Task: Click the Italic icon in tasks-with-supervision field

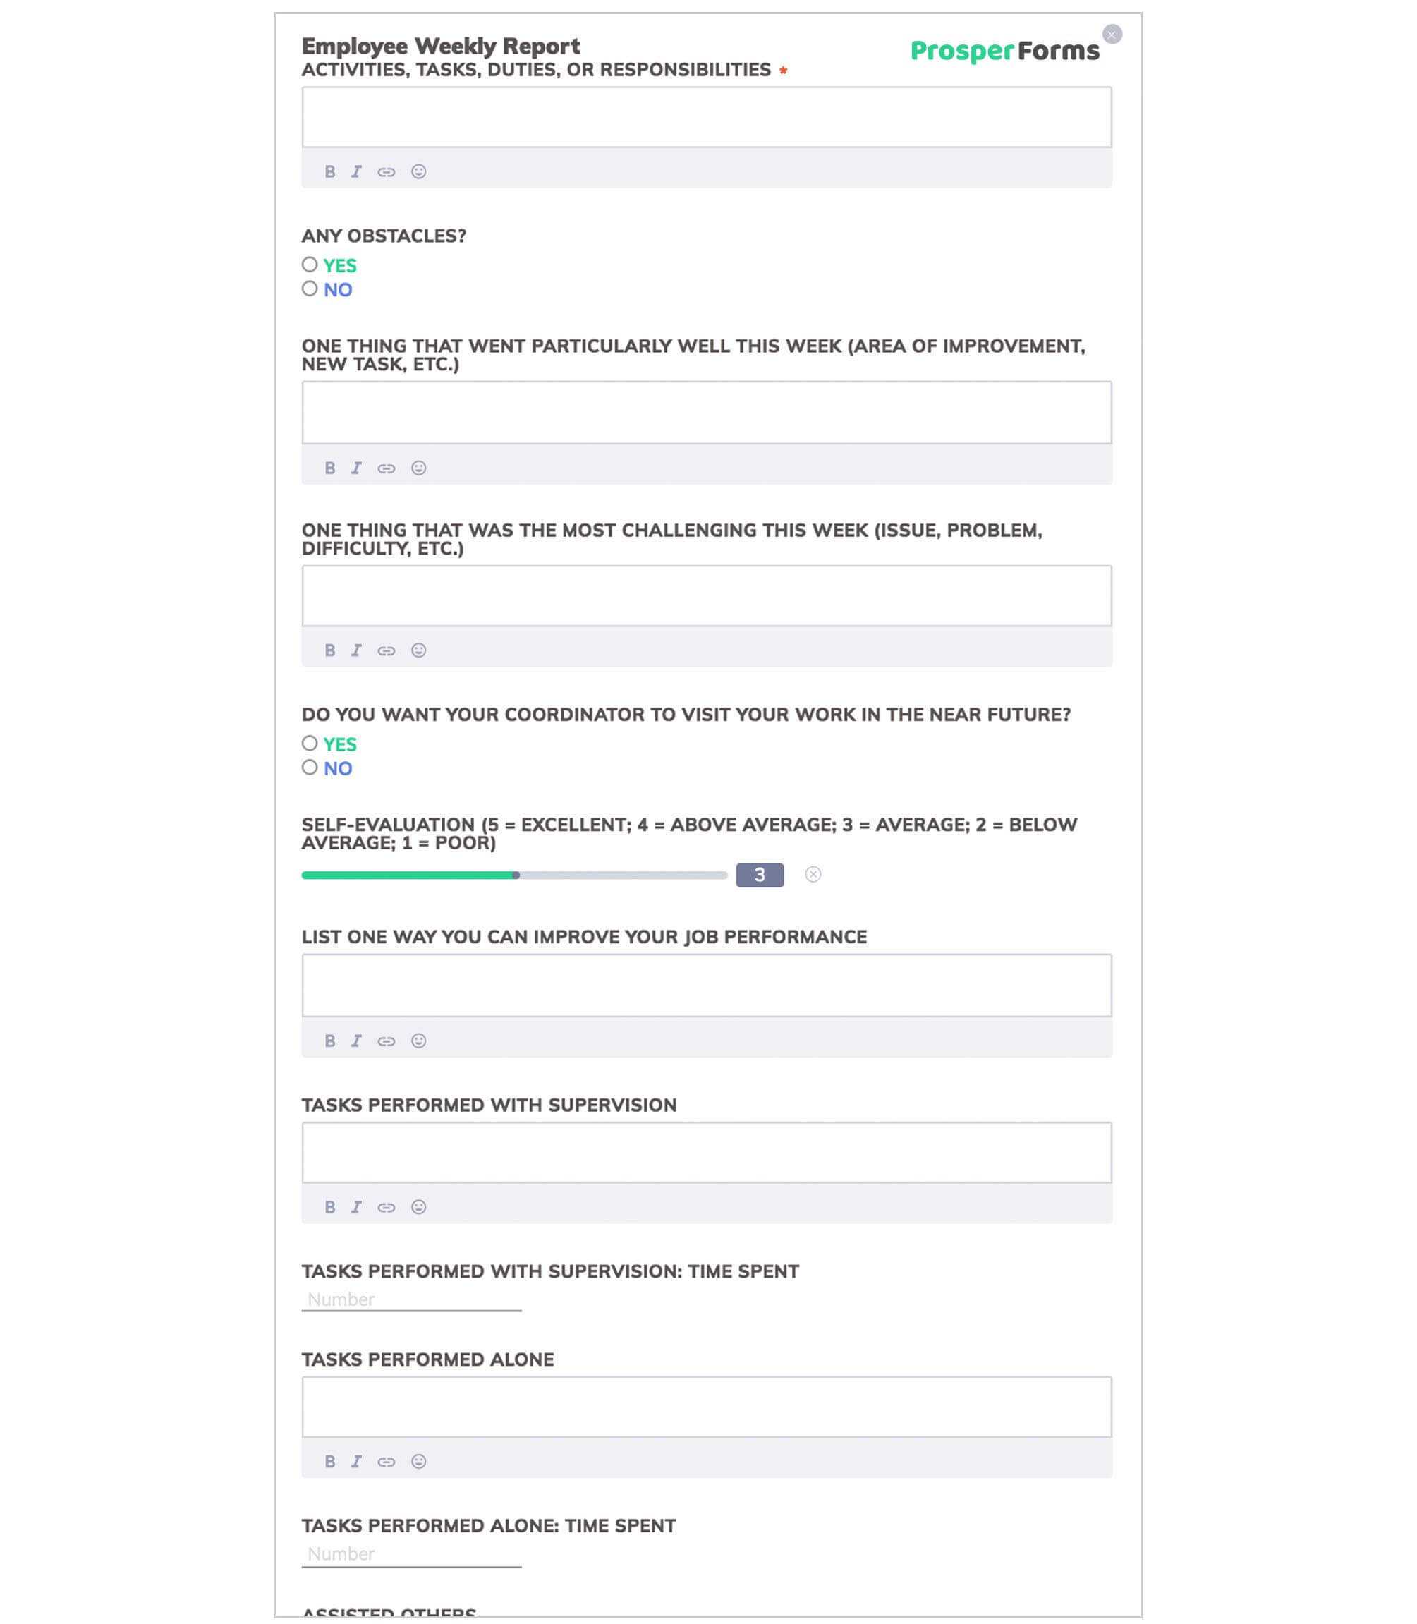Action: tap(356, 1207)
